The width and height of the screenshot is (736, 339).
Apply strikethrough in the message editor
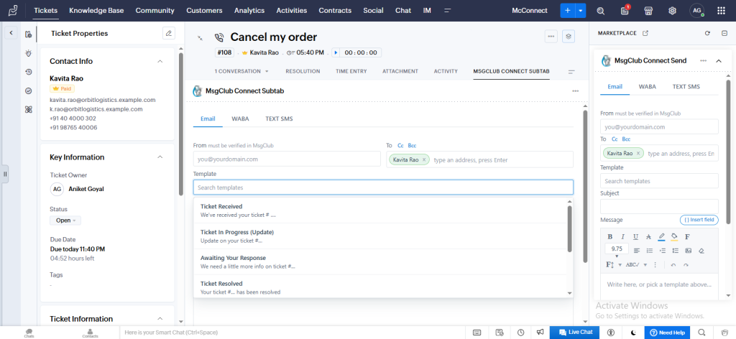pos(648,237)
